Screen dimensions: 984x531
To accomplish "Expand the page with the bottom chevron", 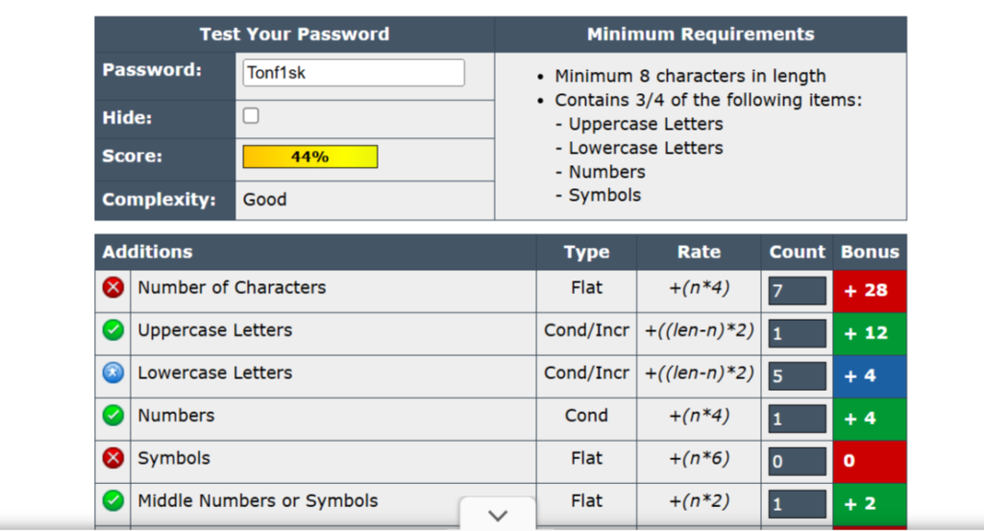I will (498, 515).
